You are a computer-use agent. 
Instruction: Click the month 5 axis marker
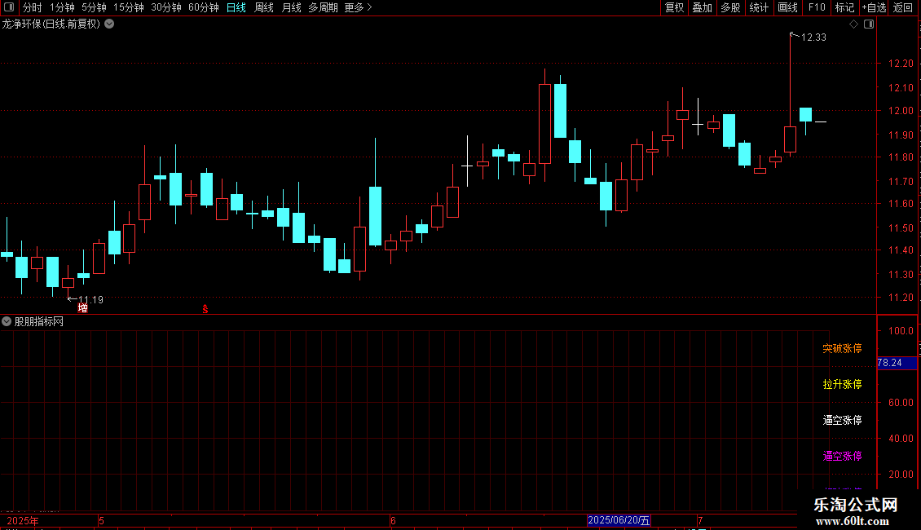coord(101,520)
